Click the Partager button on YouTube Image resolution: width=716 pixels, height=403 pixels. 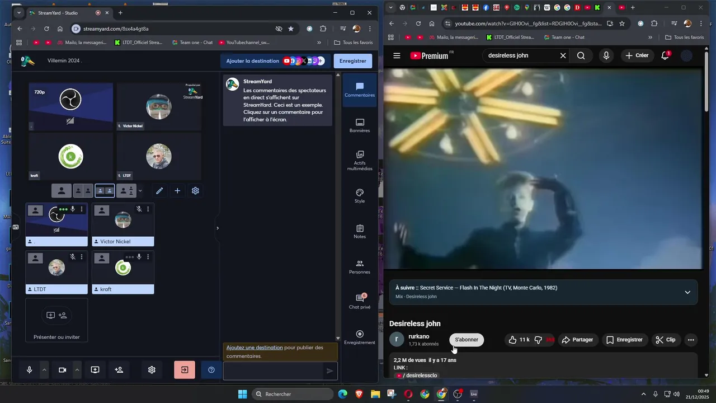(x=577, y=340)
